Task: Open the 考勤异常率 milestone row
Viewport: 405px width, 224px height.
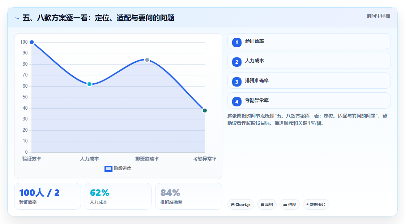Action: (309, 101)
